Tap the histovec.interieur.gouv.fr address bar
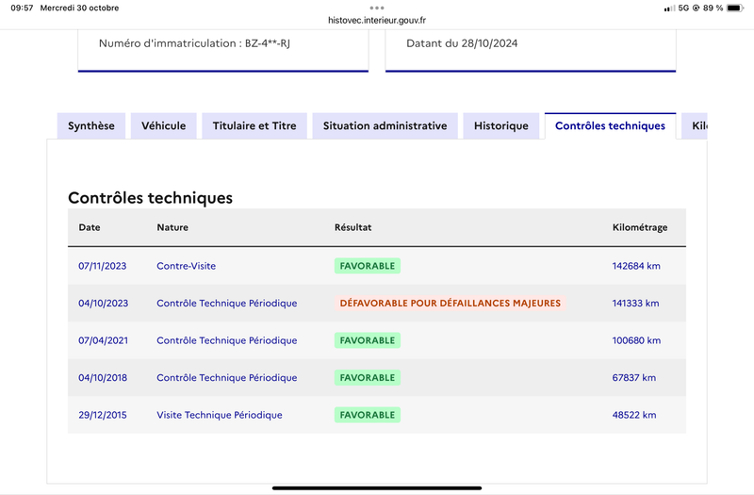This screenshot has width=754, height=495. pyautogui.click(x=377, y=20)
